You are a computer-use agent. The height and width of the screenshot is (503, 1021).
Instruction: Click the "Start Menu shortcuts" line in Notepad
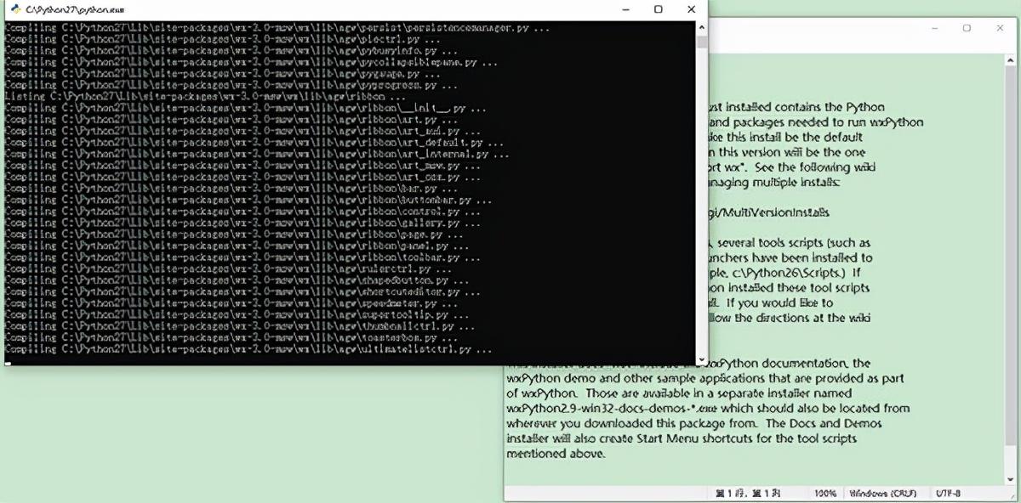tap(682, 438)
